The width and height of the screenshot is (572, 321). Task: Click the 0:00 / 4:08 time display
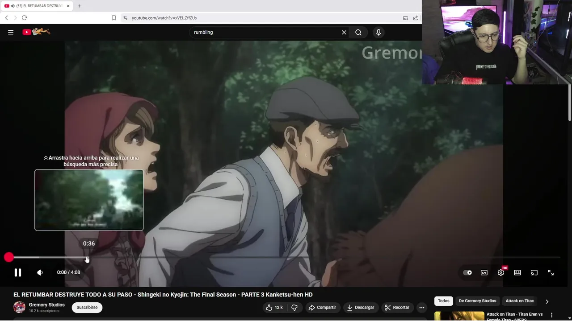point(68,272)
